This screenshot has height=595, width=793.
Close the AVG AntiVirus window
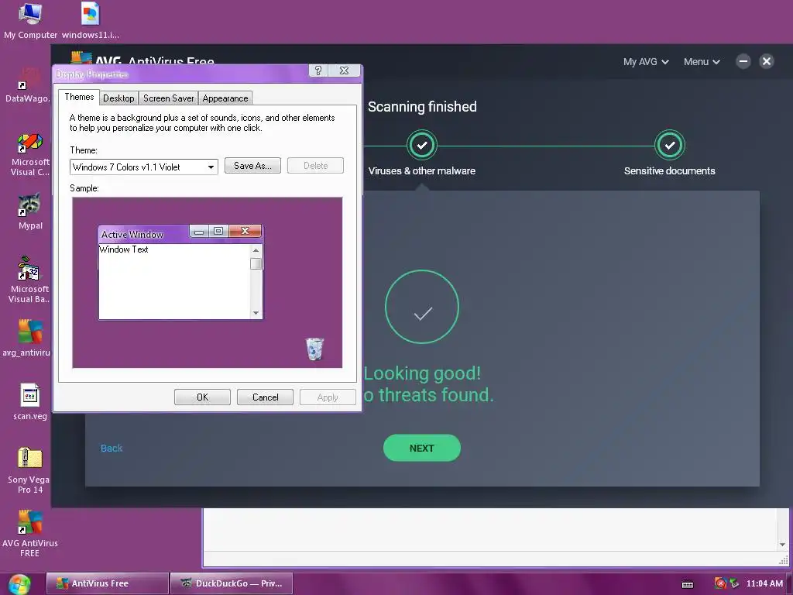pos(767,62)
